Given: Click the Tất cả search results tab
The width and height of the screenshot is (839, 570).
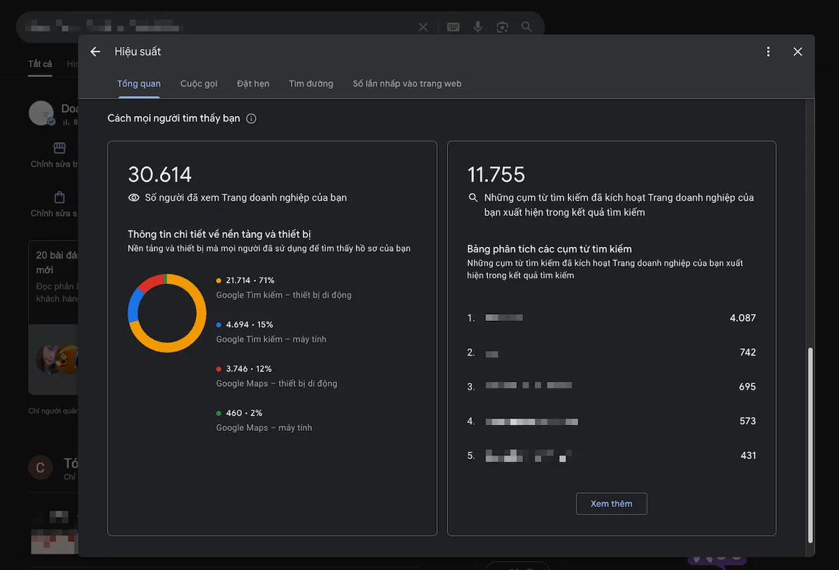Looking at the screenshot, I should tap(40, 64).
